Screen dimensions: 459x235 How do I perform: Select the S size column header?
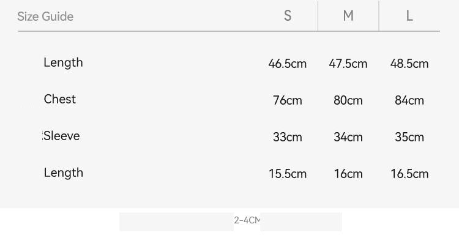pyautogui.click(x=288, y=15)
